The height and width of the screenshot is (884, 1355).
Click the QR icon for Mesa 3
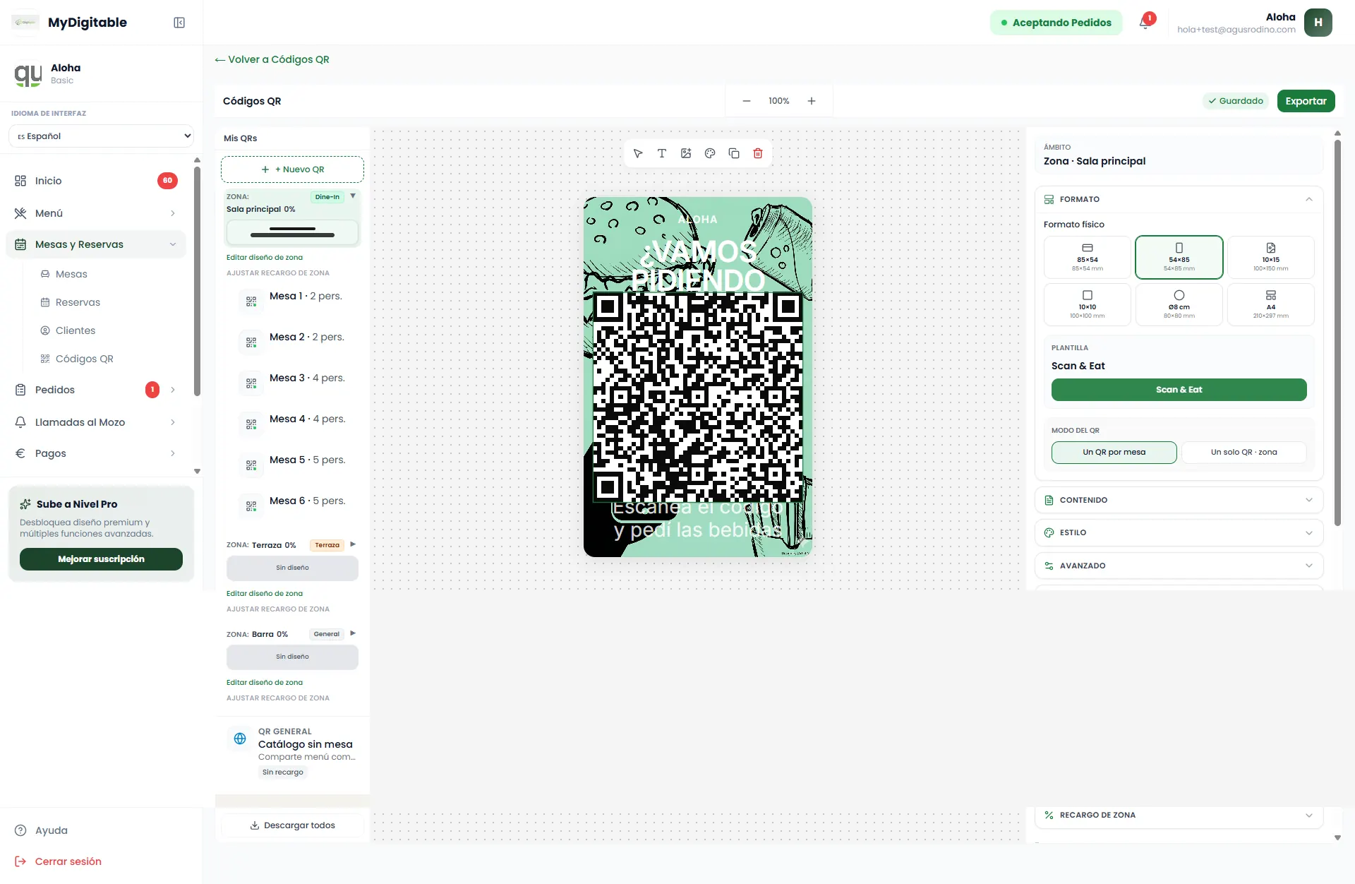pos(251,383)
